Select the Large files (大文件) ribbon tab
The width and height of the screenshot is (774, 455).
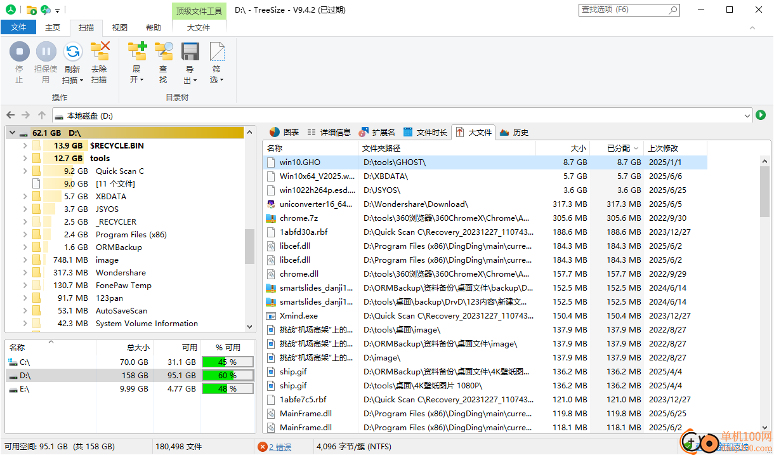199,27
